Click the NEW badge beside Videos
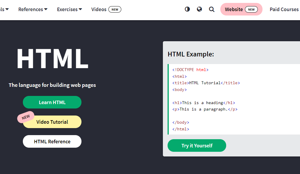300x174 pixels. tap(115, 9)
